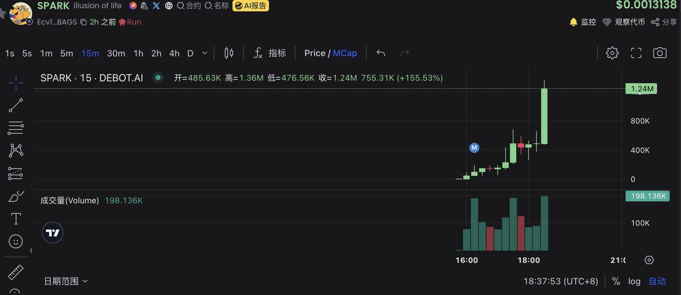Click the 18:37:53 (UTC+8) time zone

(x=561, y=281)
